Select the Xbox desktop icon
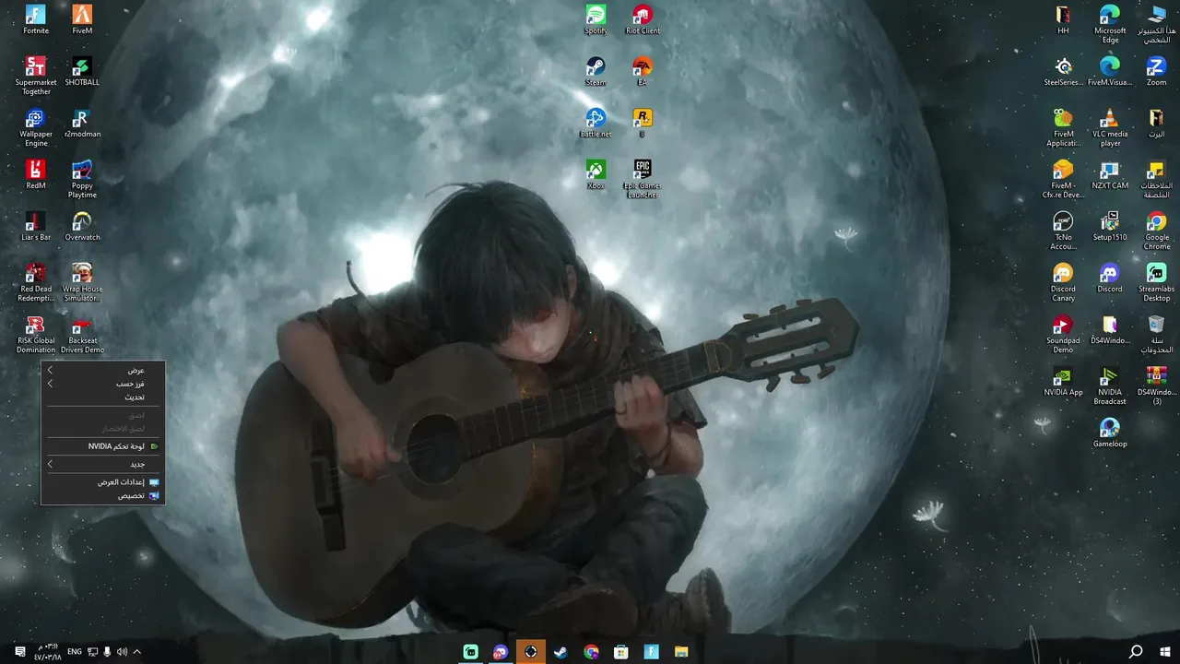This screenshot has width=1180, height=664. [596, 174]
